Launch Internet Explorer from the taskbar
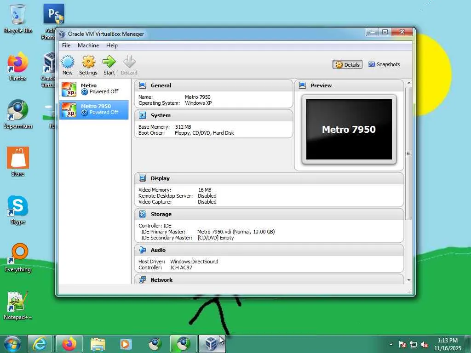The width and height of the screenshot is (471, 353). click(x=40, y=344)
